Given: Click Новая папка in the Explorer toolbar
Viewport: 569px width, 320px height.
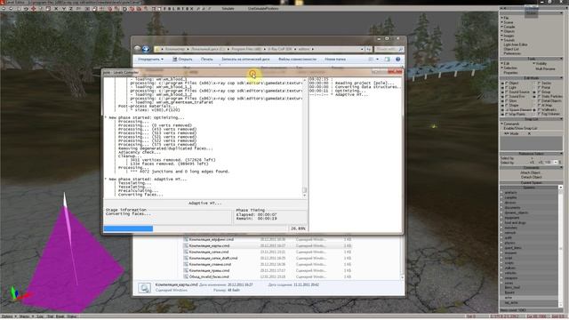Looking at the screenshot, I should click(x=335, y=60).
